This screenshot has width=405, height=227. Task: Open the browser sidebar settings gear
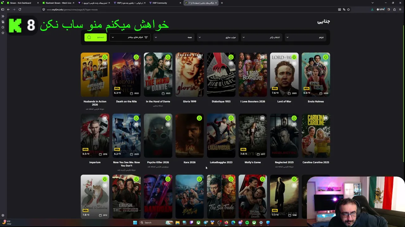[3, 215]
